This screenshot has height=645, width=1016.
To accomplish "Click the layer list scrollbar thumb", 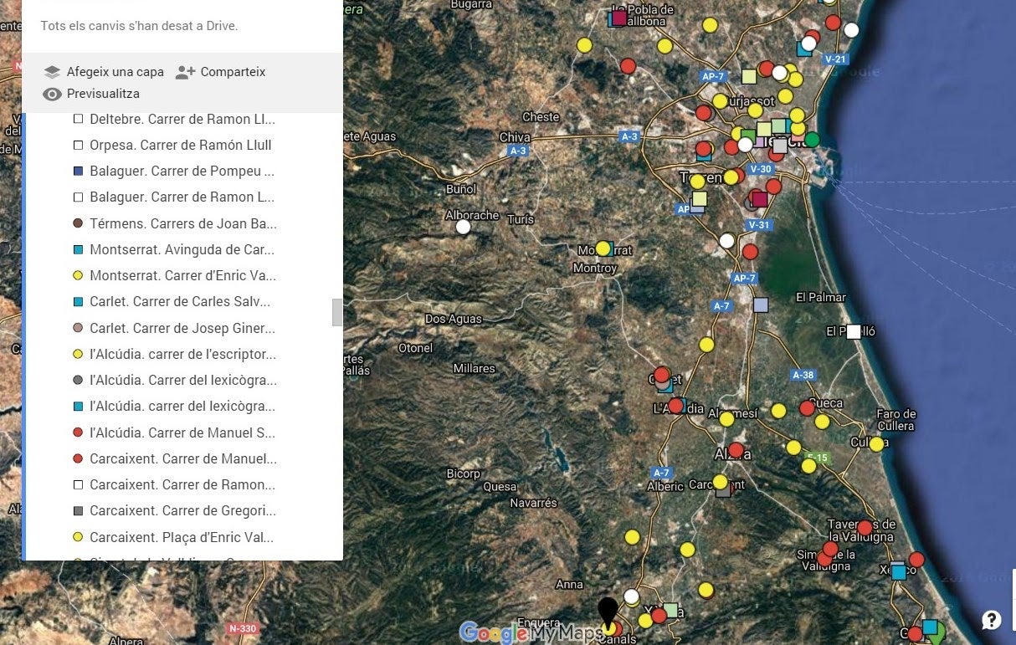I will coord(337,312).
